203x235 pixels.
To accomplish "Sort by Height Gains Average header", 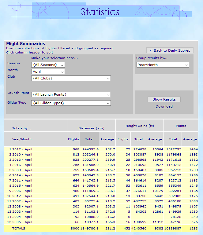I will click(x=155, y=139).
